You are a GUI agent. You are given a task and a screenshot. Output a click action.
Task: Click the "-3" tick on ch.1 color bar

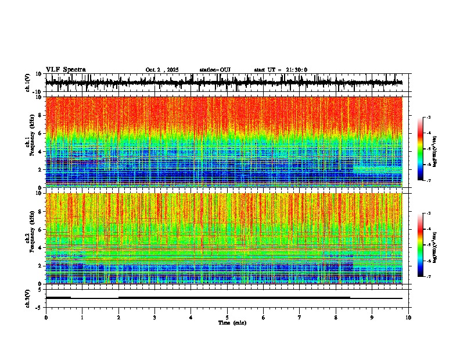click(428, 117)
